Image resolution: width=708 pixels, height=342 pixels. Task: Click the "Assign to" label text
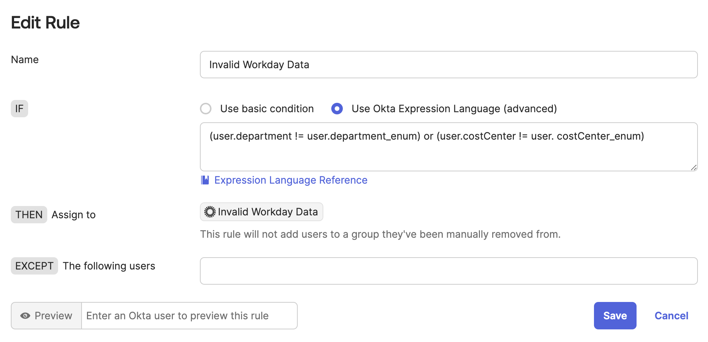click(x=74, y=215)
